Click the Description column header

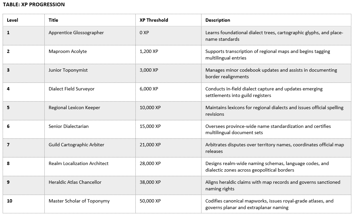pyautogui.click(x=218, y=20)
